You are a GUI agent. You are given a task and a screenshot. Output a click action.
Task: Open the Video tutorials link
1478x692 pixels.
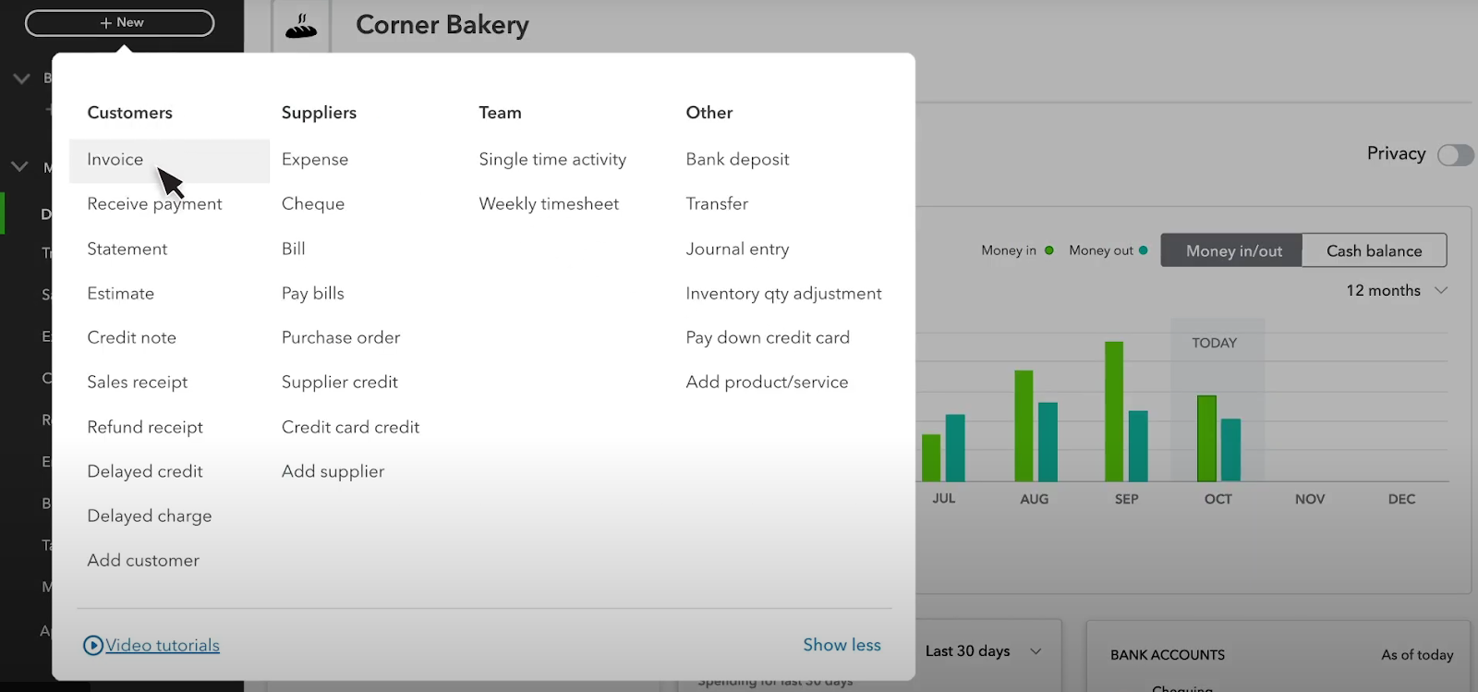(160, 645)
